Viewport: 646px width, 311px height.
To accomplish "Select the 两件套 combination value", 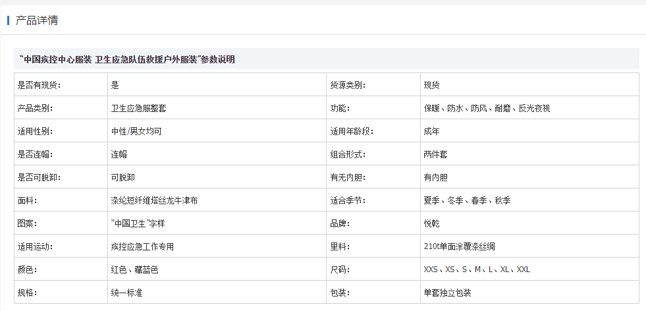I will (435, 155).
